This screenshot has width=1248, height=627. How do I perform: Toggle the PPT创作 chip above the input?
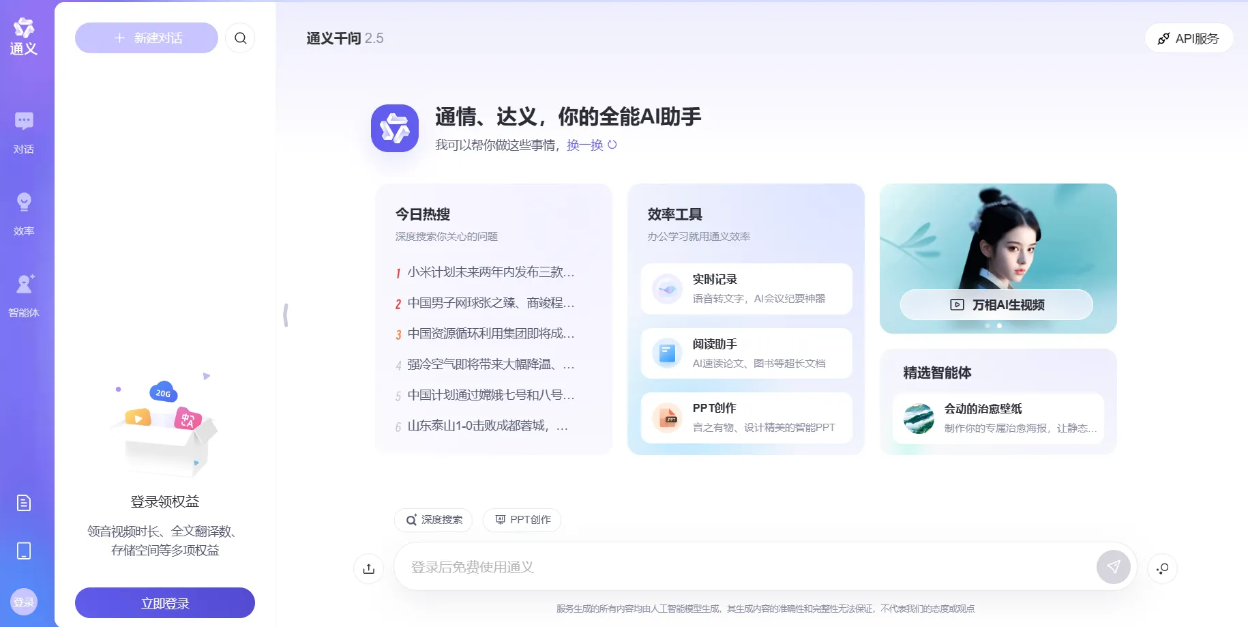(522, 520)
